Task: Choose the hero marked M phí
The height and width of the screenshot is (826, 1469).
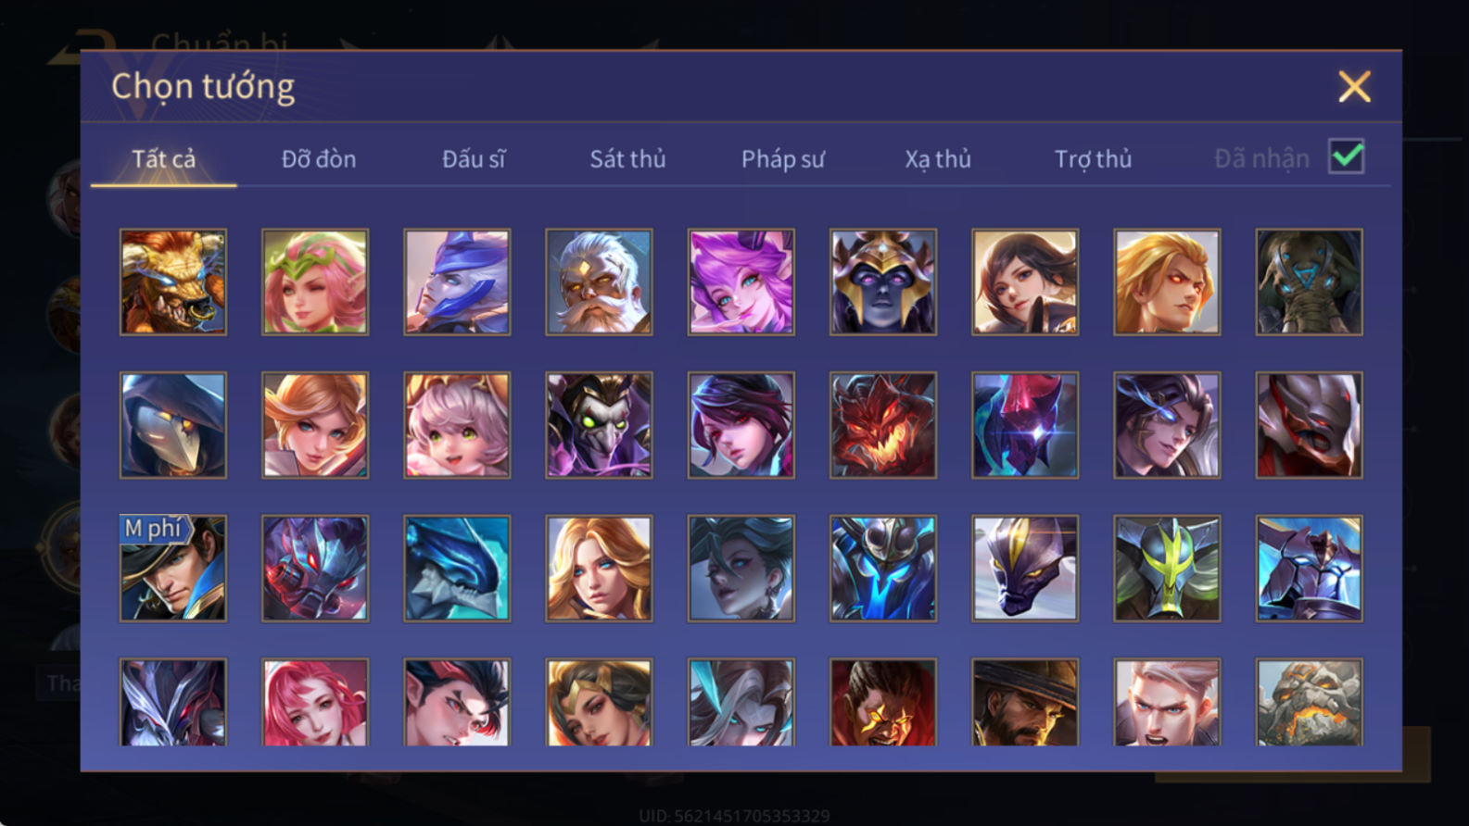Action: (173, 568)
